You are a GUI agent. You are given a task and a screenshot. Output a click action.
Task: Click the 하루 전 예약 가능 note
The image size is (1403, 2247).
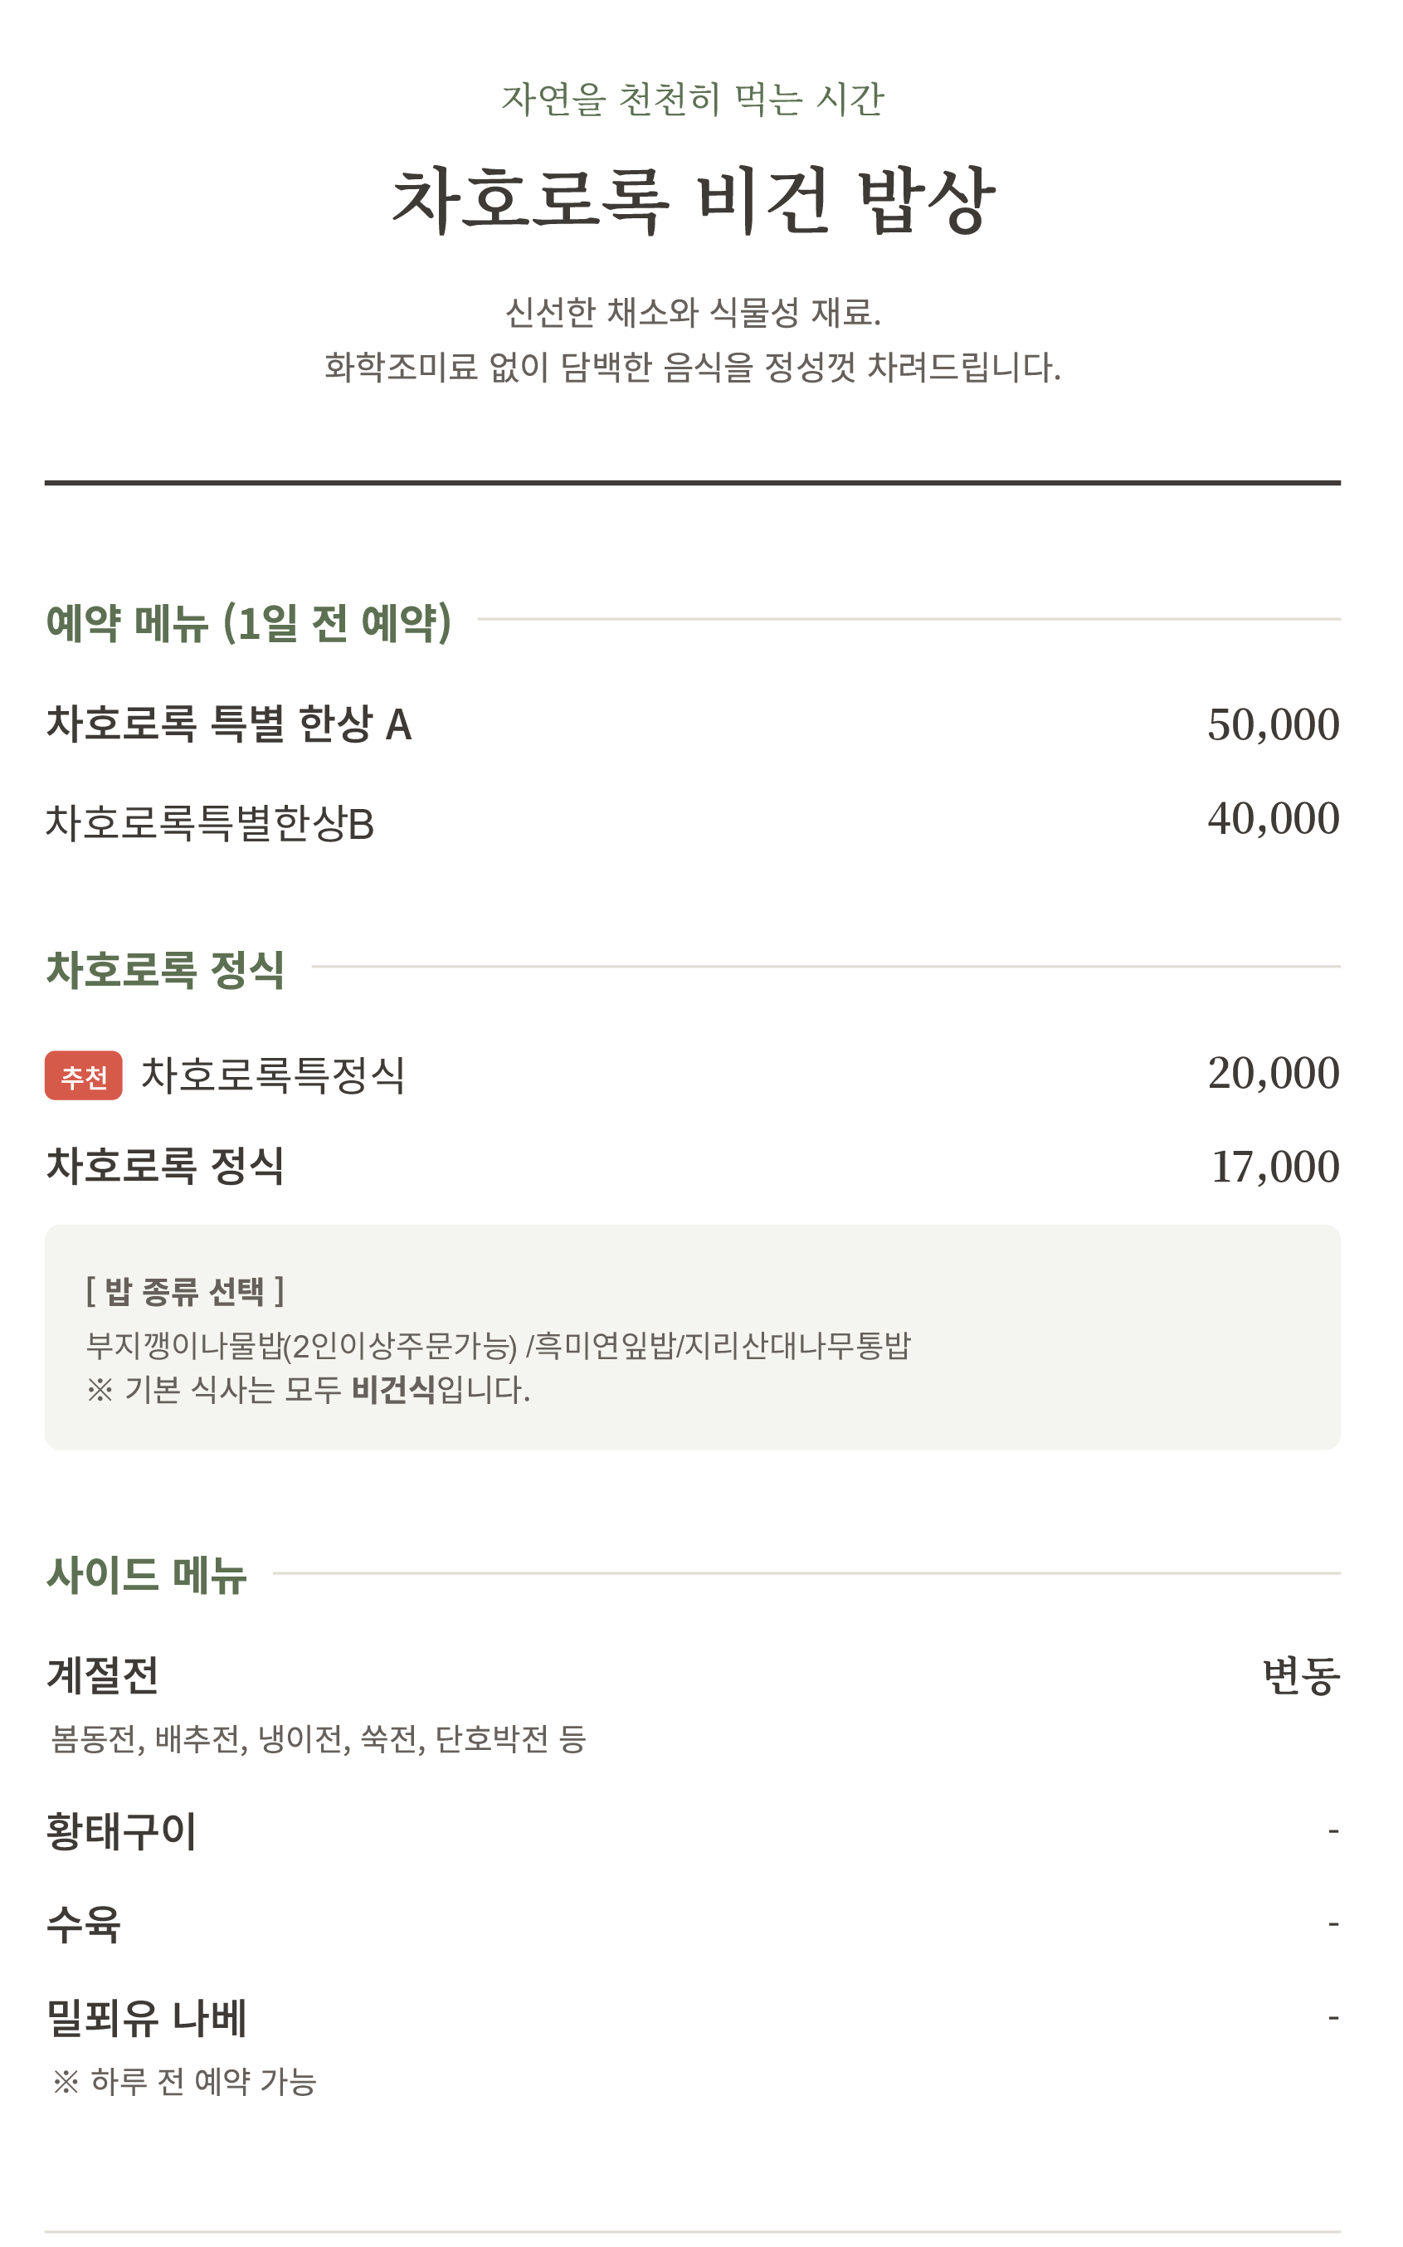click(186, 2083)
